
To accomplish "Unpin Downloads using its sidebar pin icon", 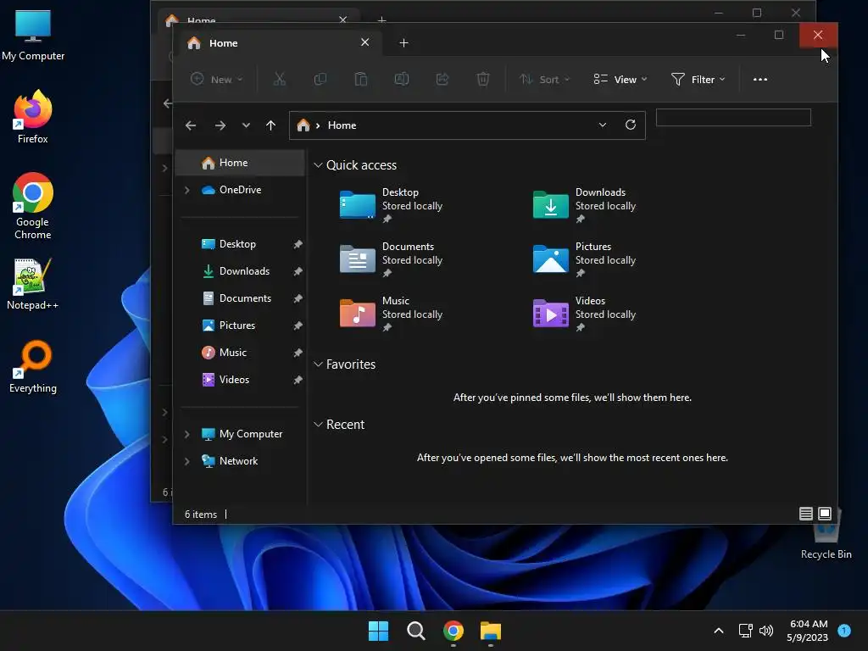I will point(298,271).
